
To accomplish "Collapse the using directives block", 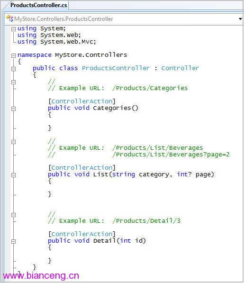I will click(13, 29).
